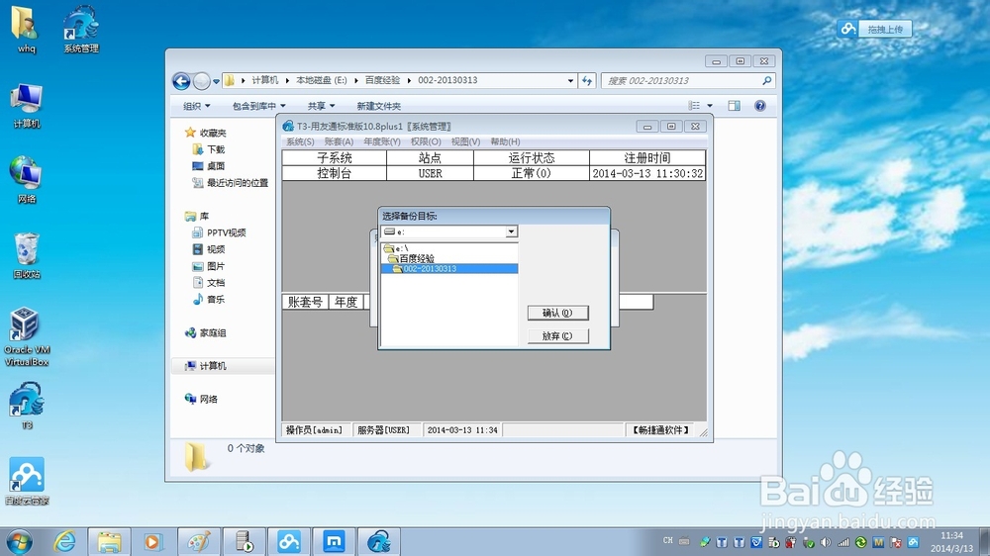Image resolution: width=990 pixels, height=556 pixels.
Task: Click 新建文件夹 in explorer toolbar
Action: point(379,106)
